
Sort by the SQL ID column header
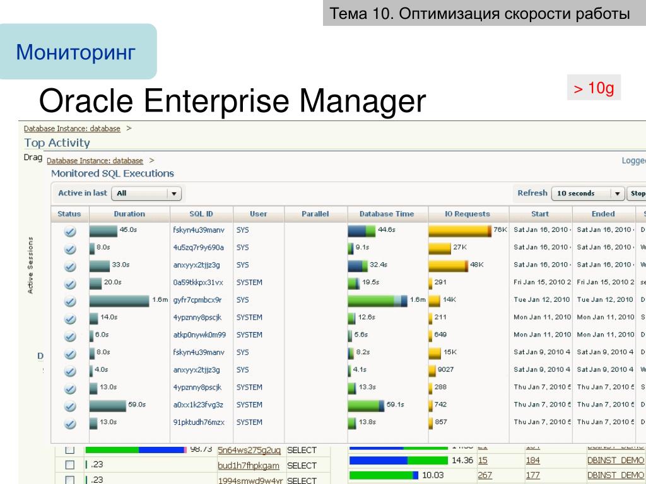coord(201,214)
